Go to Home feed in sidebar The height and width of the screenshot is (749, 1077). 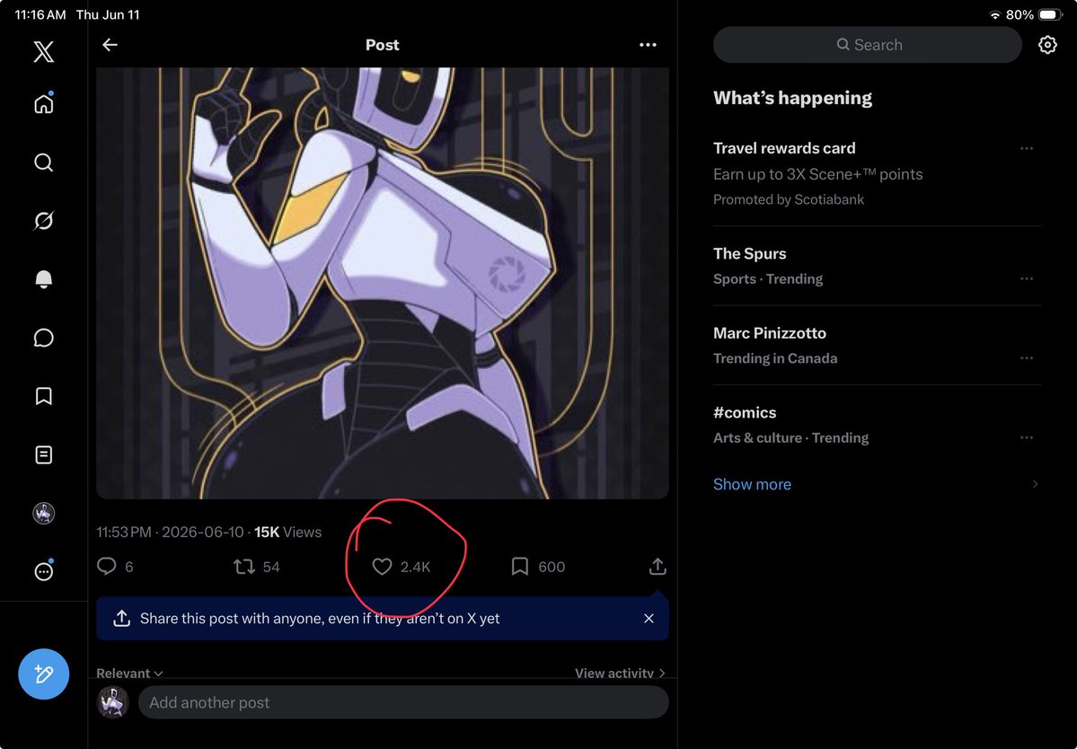(x=43, y=103)
